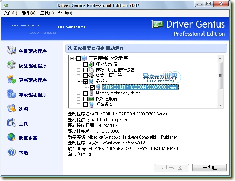Select the Memory technology driver label
The width and height of the screenshot is (235, 181).
click(x=118, y=93)
